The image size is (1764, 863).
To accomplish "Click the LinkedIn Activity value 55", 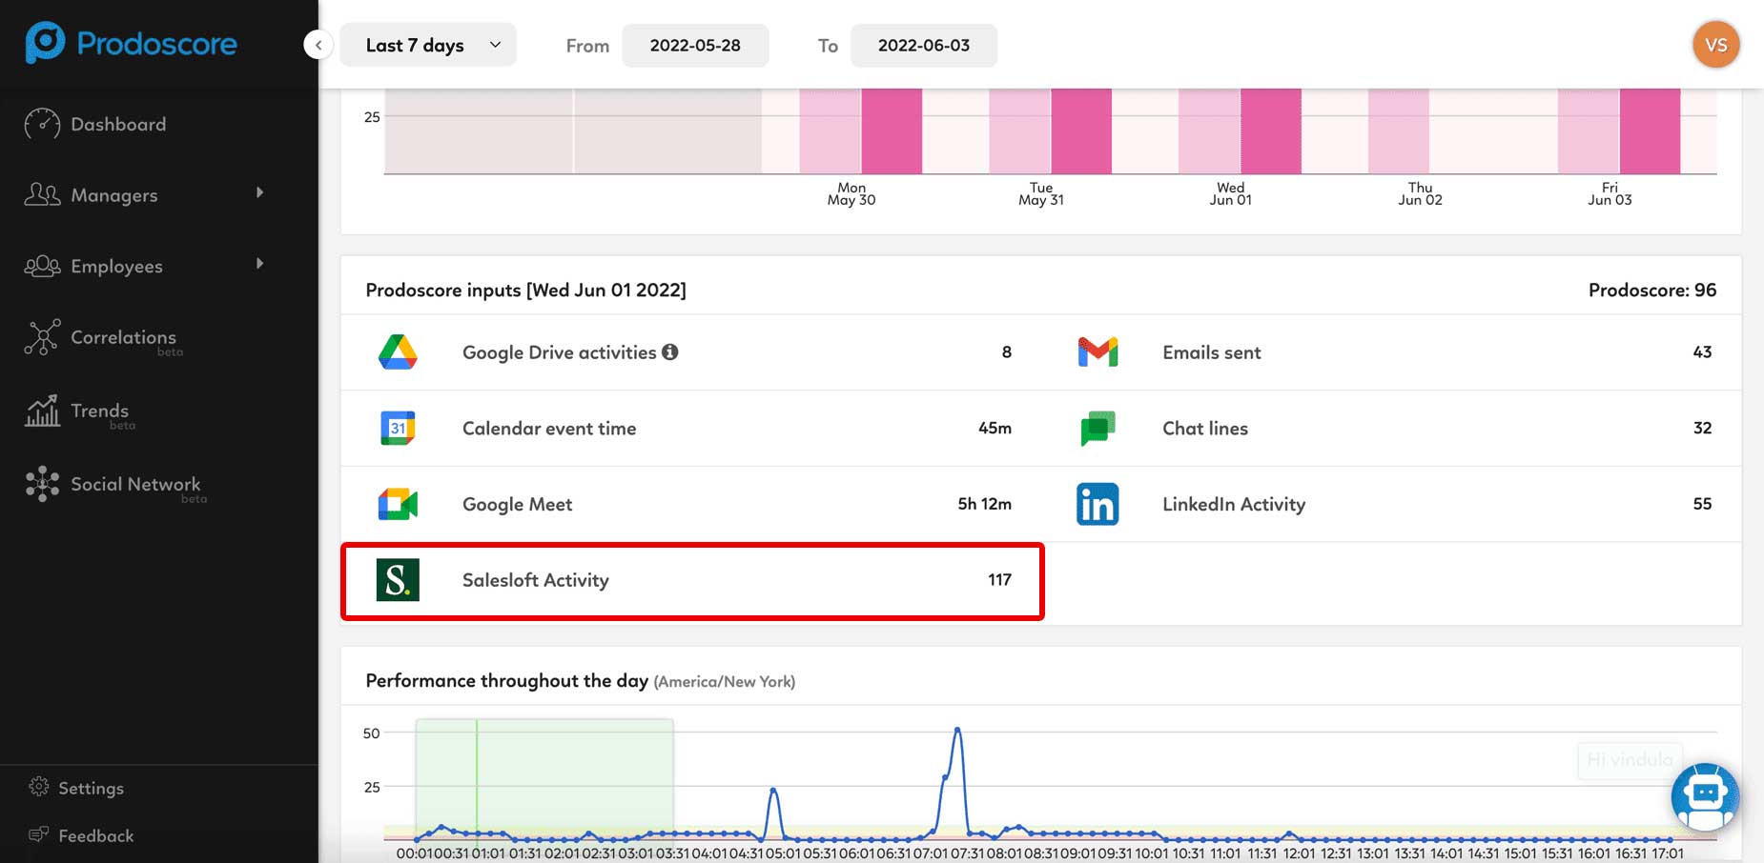I will click(1702, 503).
